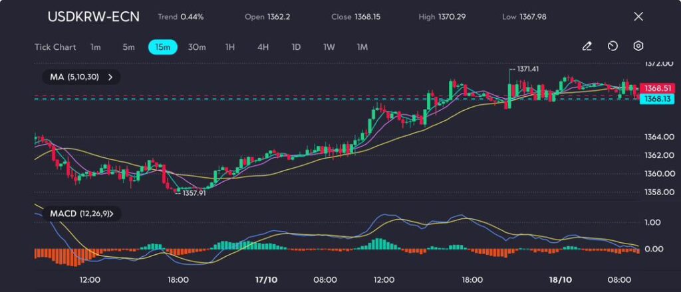Screen dimensions: 681x292
Task: Expand the MACD (12,26,9) indicator chevron
Action: pos(110,214)
